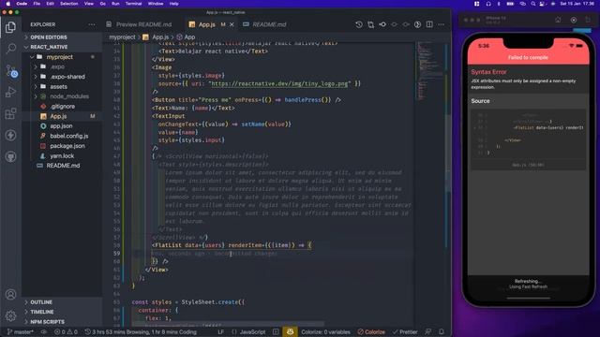Click the master branch indicator in status bar
Screen dimensions: 600x337
[x=21, y=332]
